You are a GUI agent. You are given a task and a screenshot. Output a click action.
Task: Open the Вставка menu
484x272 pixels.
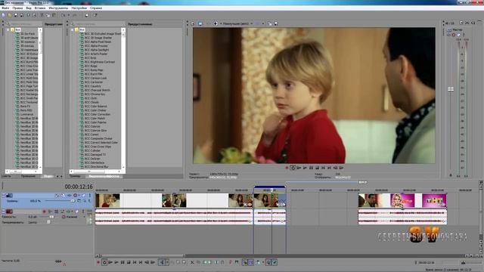pos(40,8)
